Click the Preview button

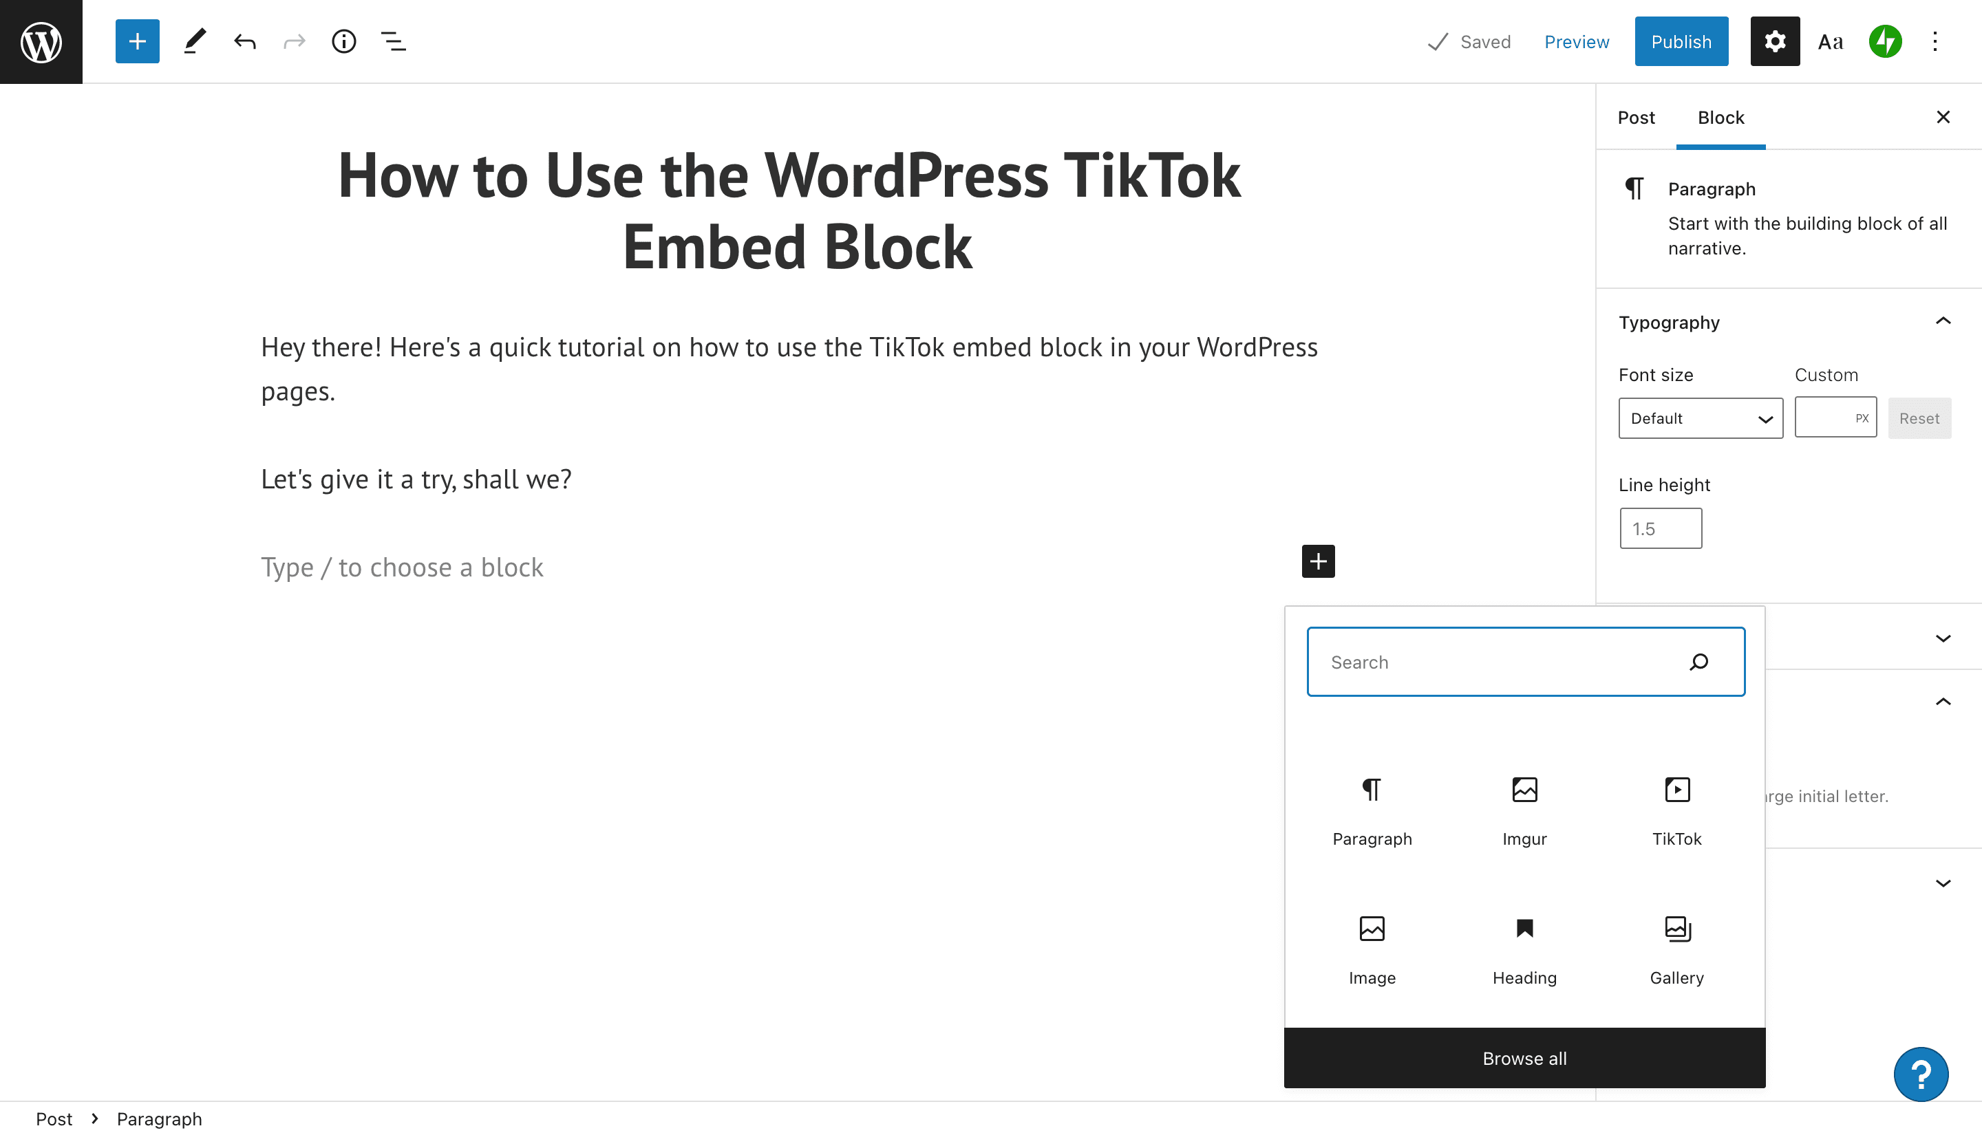click(1577, 41)
